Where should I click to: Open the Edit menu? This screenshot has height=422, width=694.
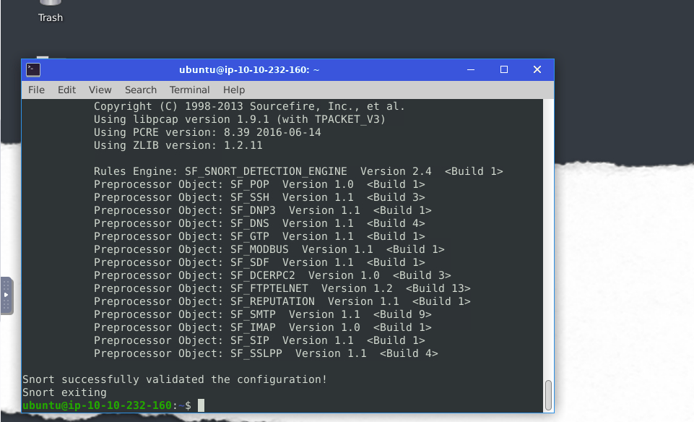pyautogui.click(x=66, y=90)
